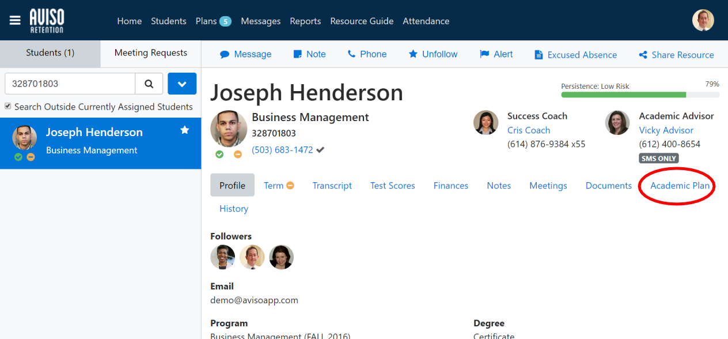Open the Meeting Requests tab
This screenshot has width=728, height=339.
[x=150, y=53]
